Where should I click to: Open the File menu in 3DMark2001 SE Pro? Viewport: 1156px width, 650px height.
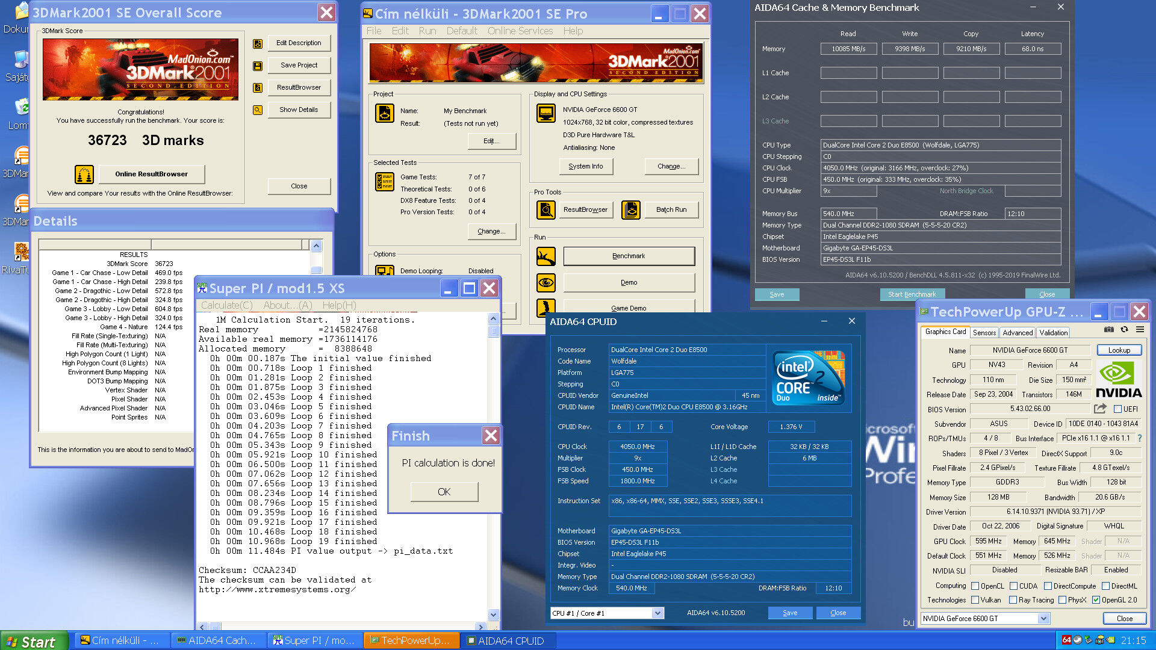click(374, 31)
